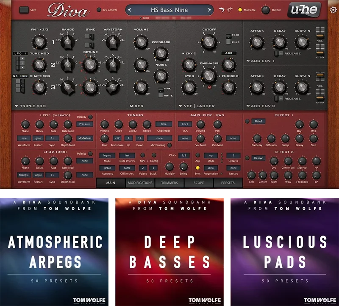Click the filter Cutoff knob
The width and height of the screenshot is (339, 306).
[208, 42]
